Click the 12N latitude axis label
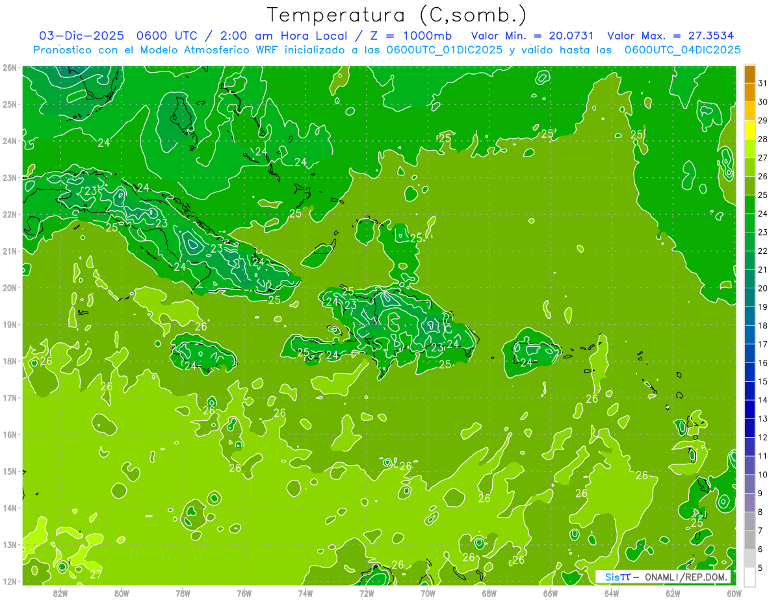780x602 pixels. pyautogui.click(x=10, y=581)
